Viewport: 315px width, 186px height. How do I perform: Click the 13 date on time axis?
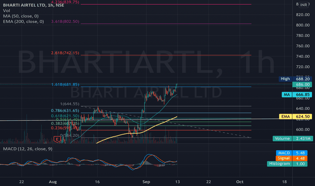177,182
